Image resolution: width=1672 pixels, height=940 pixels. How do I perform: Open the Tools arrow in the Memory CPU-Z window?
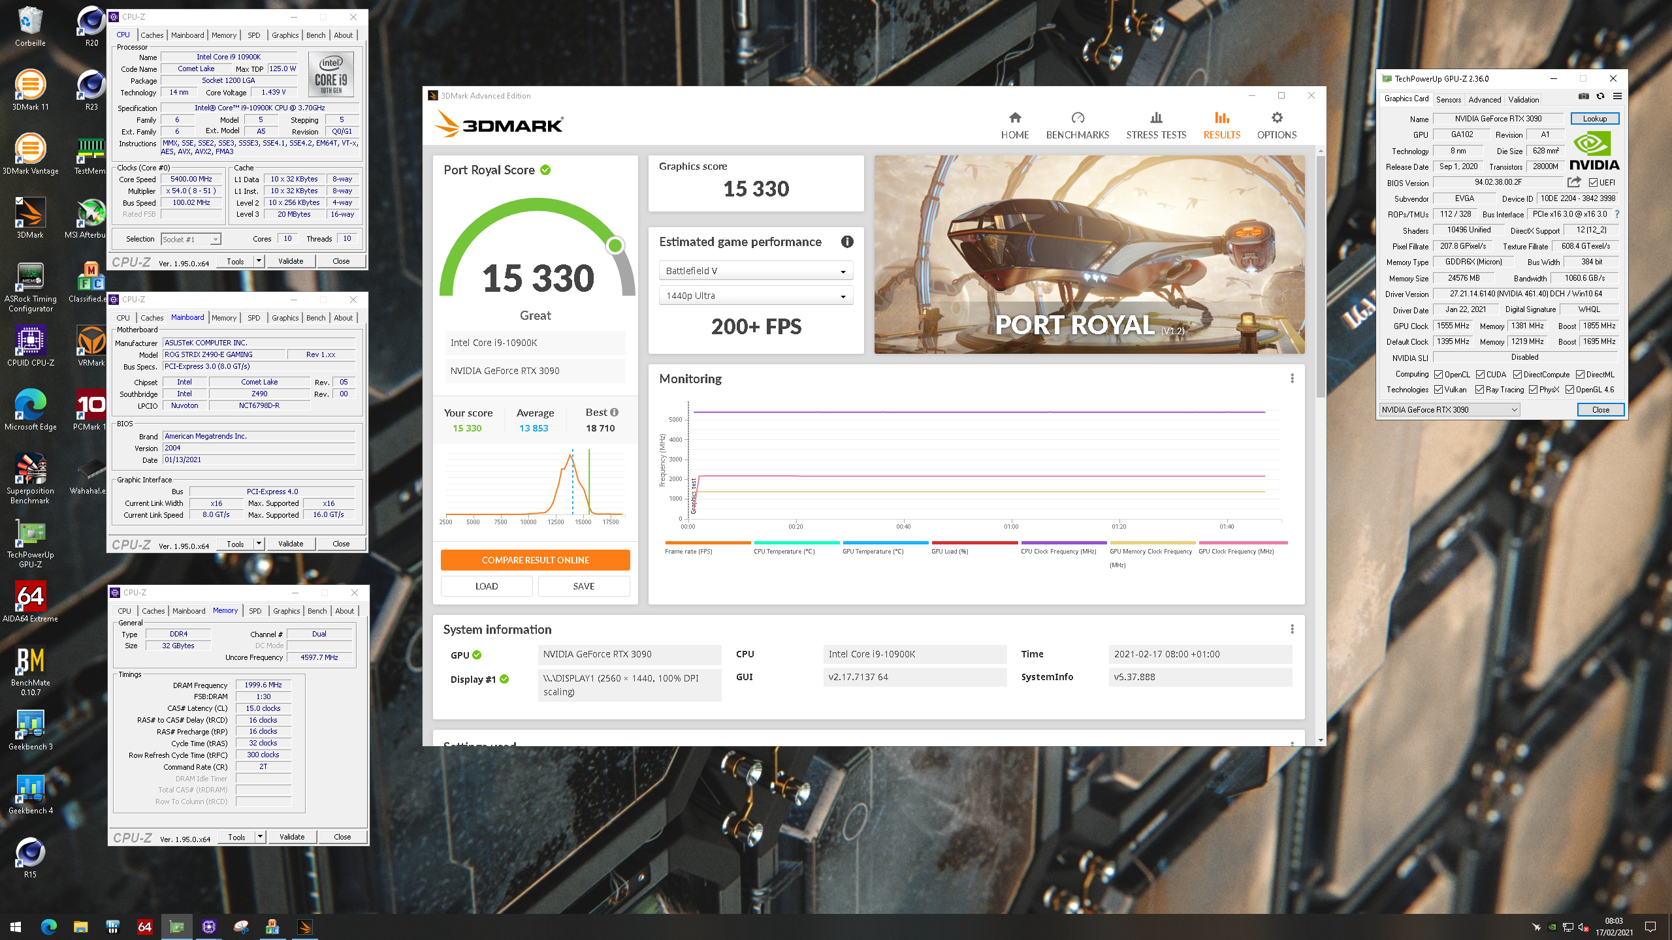click(260, 837)
